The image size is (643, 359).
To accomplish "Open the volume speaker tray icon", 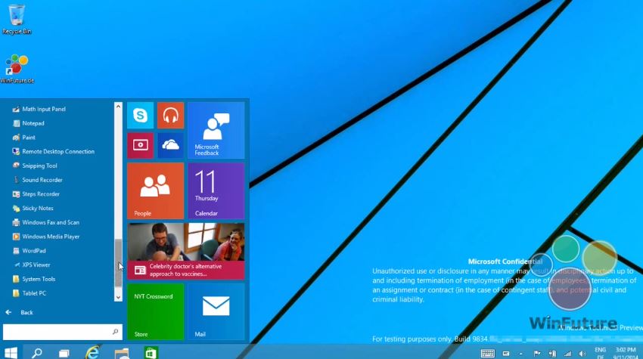I will (x=582, y=353).
